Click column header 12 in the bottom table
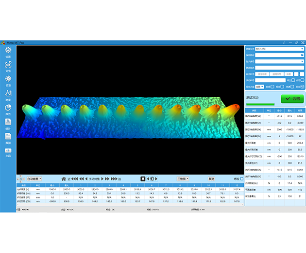The height and width of the screenshot is (253, 306). point(237,185)
